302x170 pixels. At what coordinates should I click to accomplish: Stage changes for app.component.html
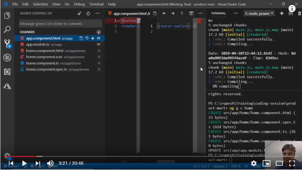point(93,38)
